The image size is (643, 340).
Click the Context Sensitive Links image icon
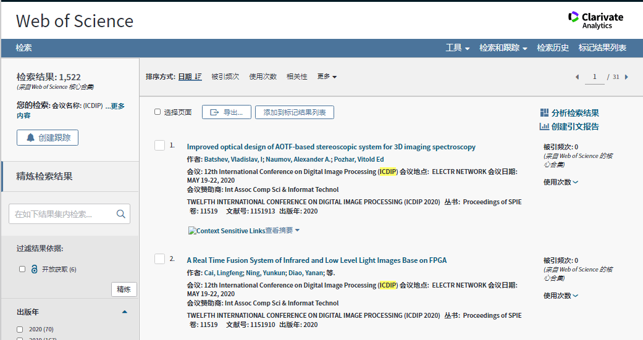(192, 231)
